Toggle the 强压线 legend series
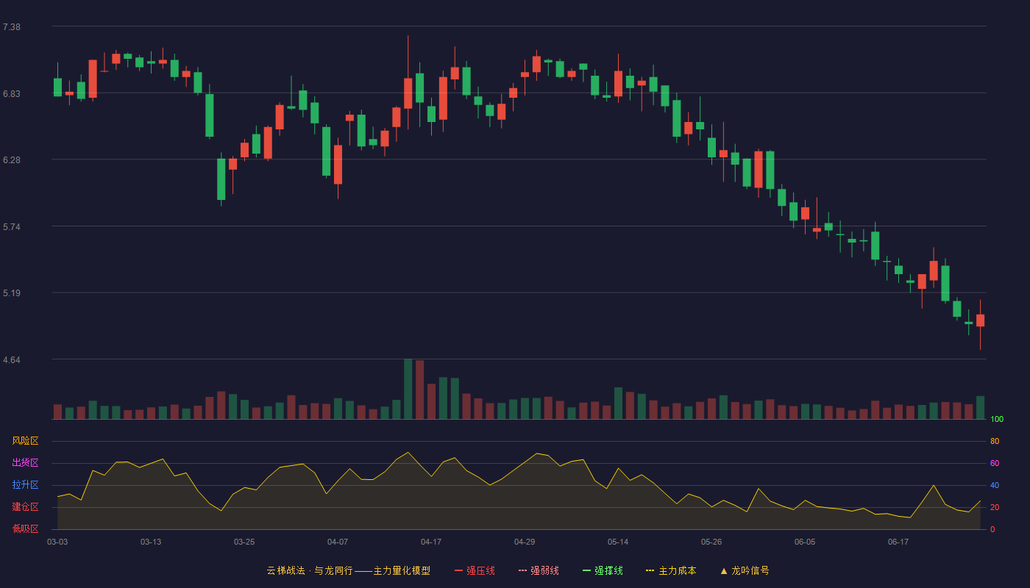 475,570
